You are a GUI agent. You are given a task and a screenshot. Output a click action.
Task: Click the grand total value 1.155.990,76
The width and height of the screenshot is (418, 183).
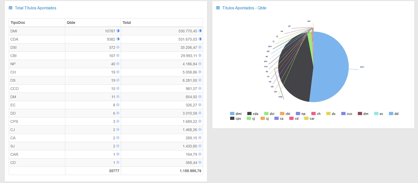190,171
